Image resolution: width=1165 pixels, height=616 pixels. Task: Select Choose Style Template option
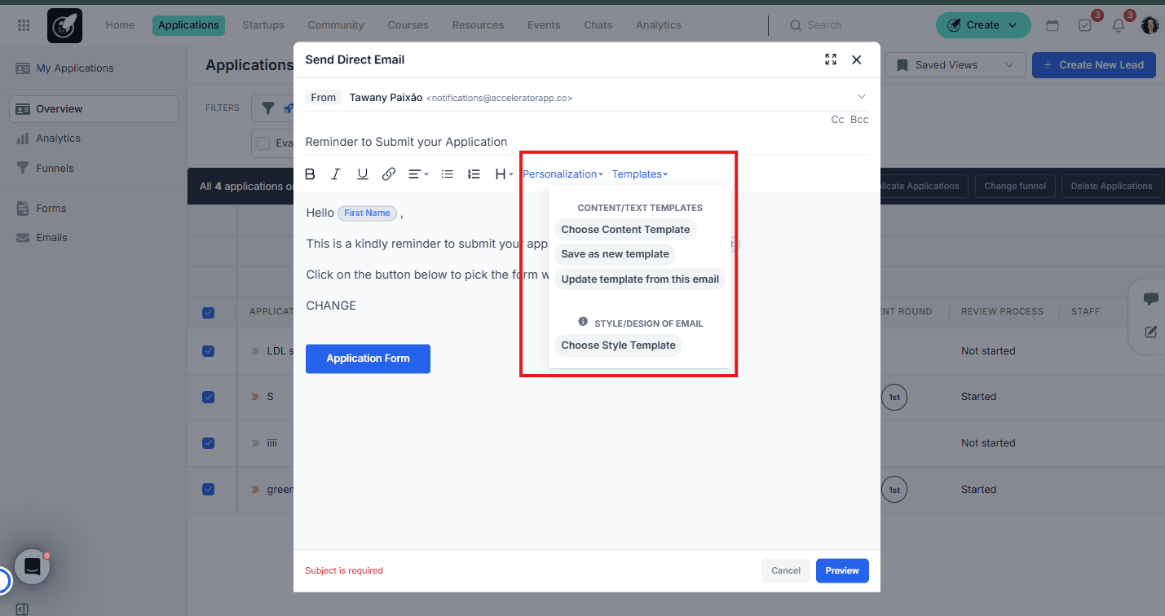(618, 345)
